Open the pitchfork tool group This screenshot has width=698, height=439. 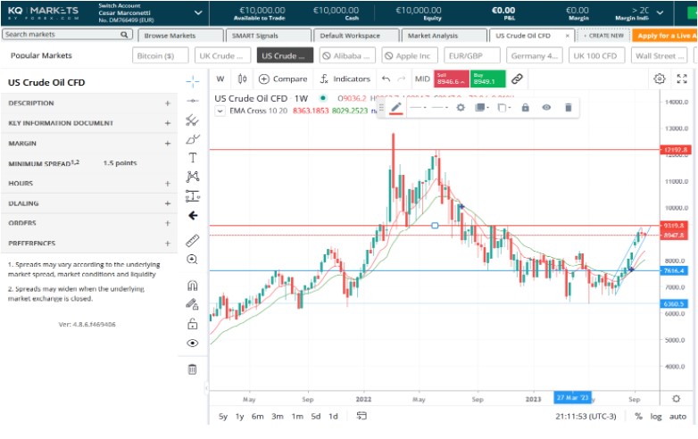pos(192,120)
